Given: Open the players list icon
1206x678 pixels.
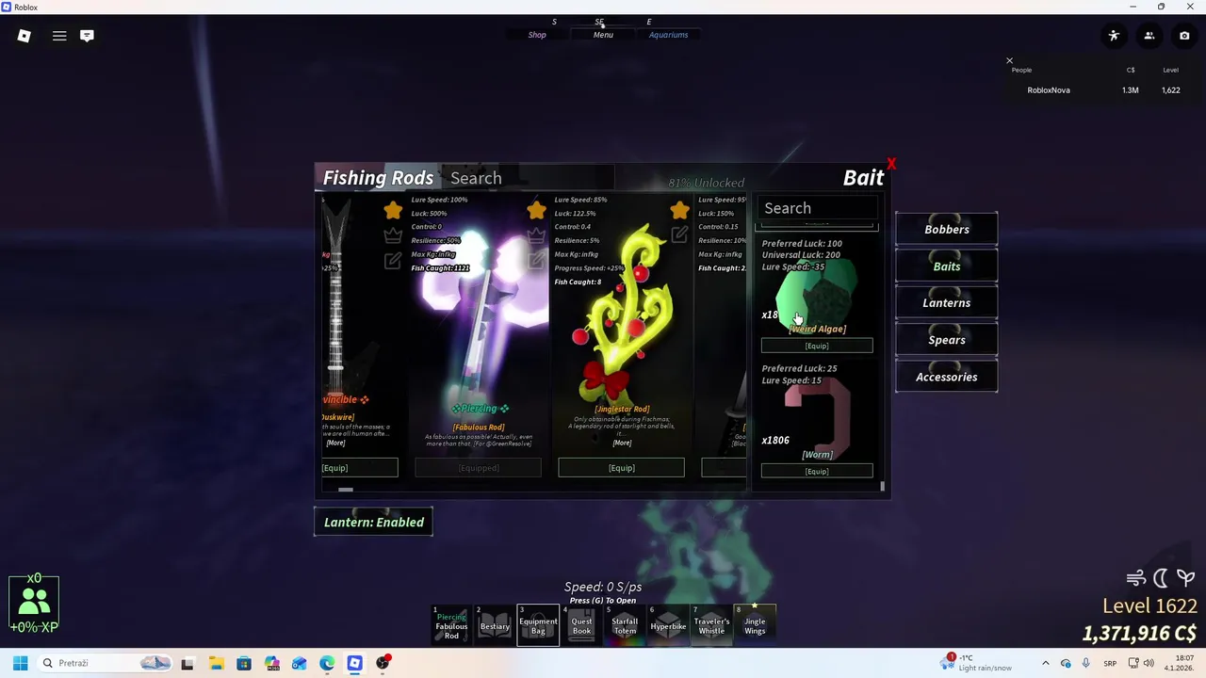Looking at the screenshot, I should point(1149,36).
